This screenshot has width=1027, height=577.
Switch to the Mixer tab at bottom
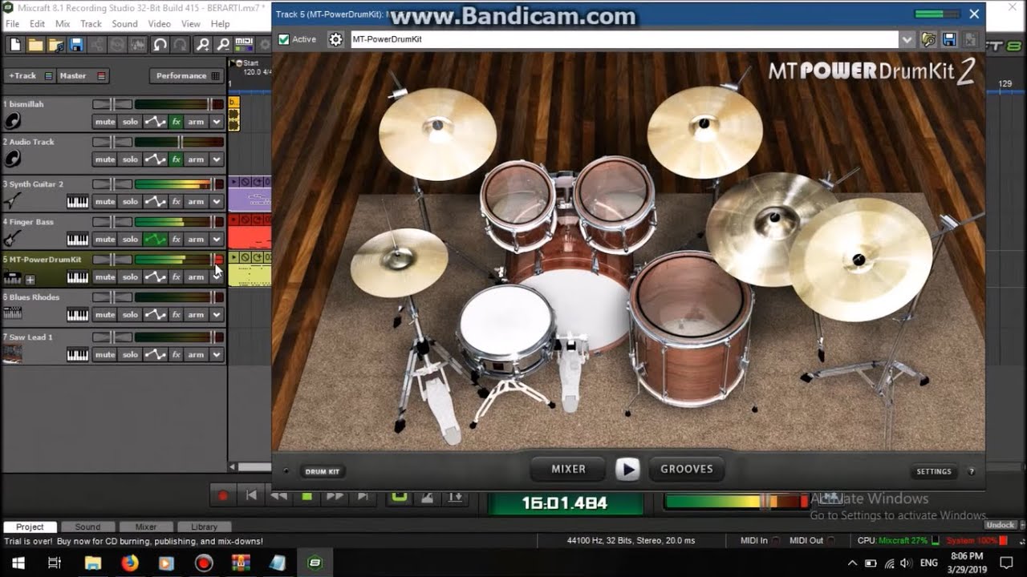pos(146,527)
